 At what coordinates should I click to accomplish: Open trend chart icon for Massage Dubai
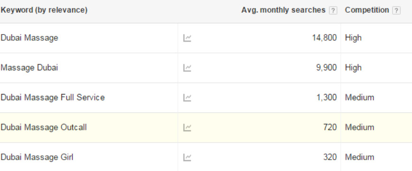pos(187,68)
